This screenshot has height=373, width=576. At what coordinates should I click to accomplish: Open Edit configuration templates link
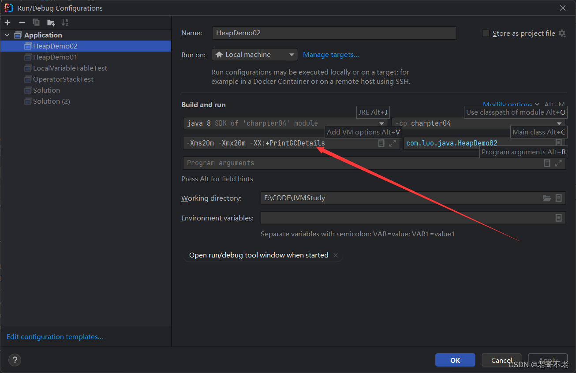(55, 337)
